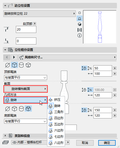Open flyout arrow next to value 50
120x148 pixels.
(x=115, y=68)
